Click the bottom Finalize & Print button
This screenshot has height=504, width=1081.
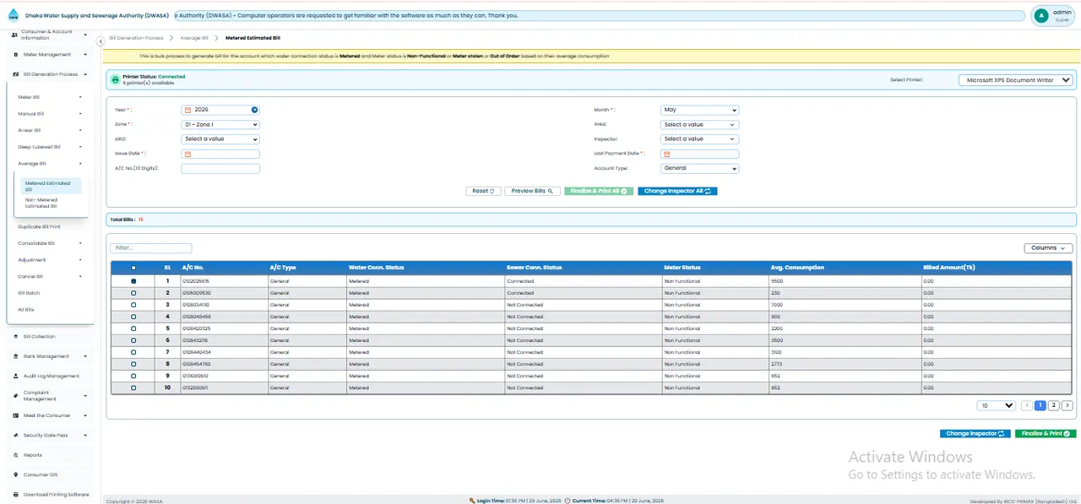point(1046,434)
